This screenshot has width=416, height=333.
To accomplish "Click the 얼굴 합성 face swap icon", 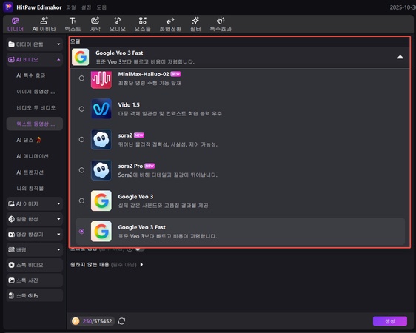I will tap(11, 219).
